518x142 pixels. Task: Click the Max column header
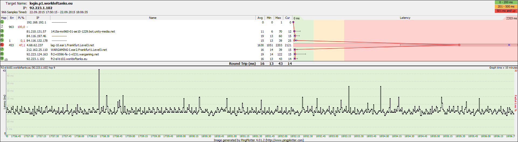tap(278, 18)
